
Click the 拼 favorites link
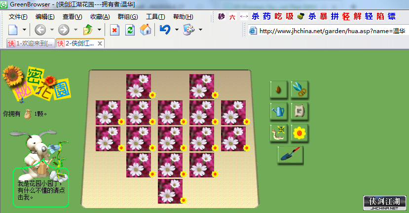(335, 16)
